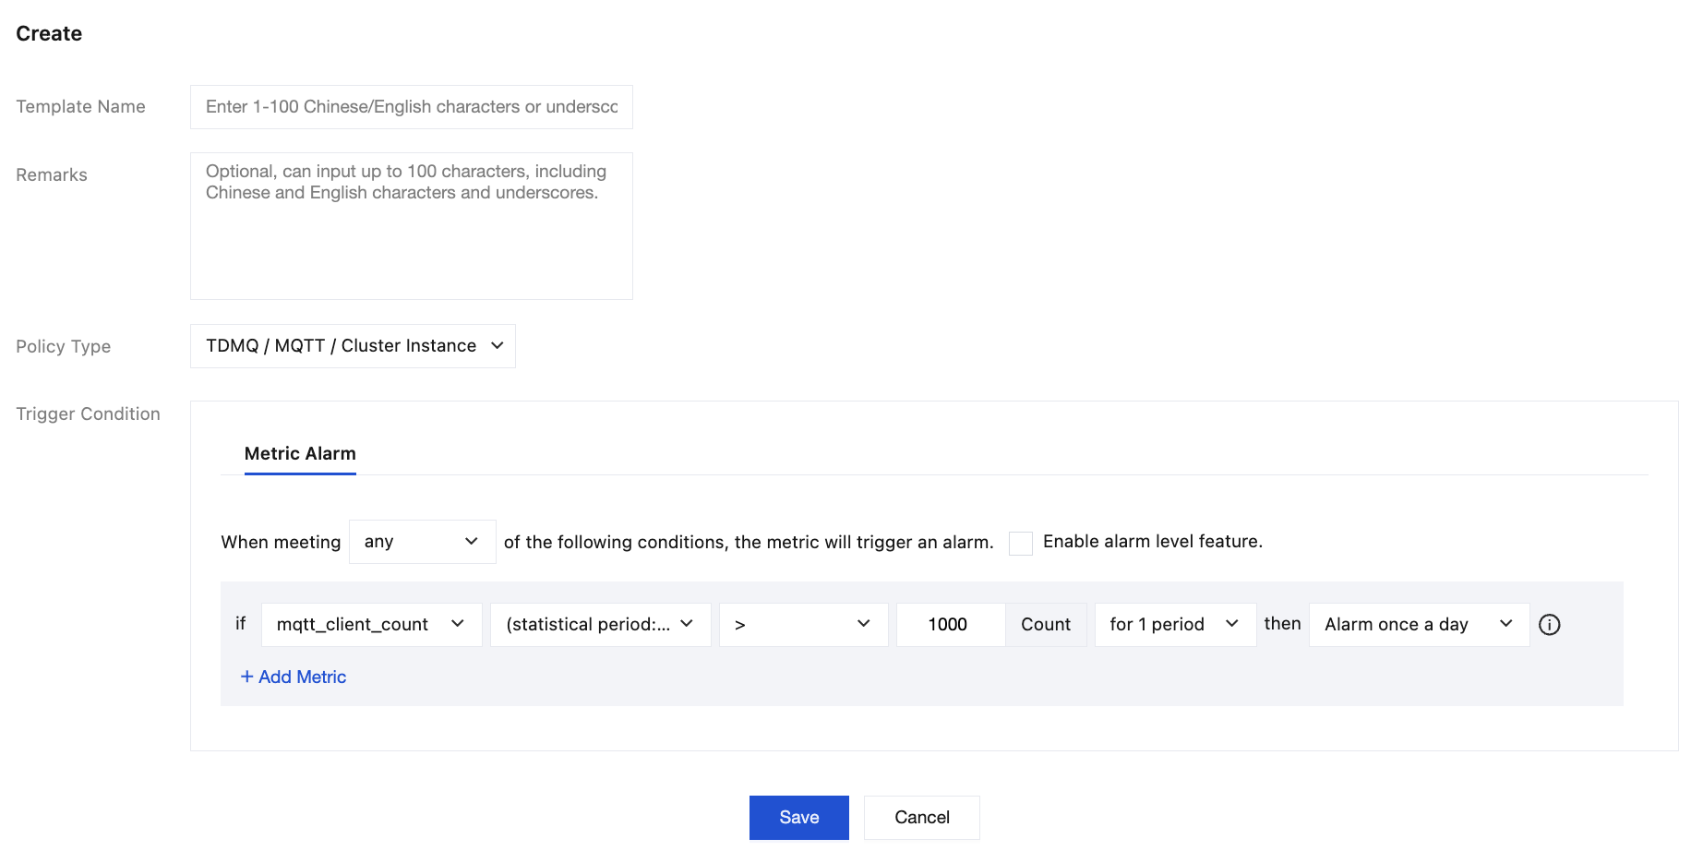Click into the Remarks text area

tap(412, 226)
